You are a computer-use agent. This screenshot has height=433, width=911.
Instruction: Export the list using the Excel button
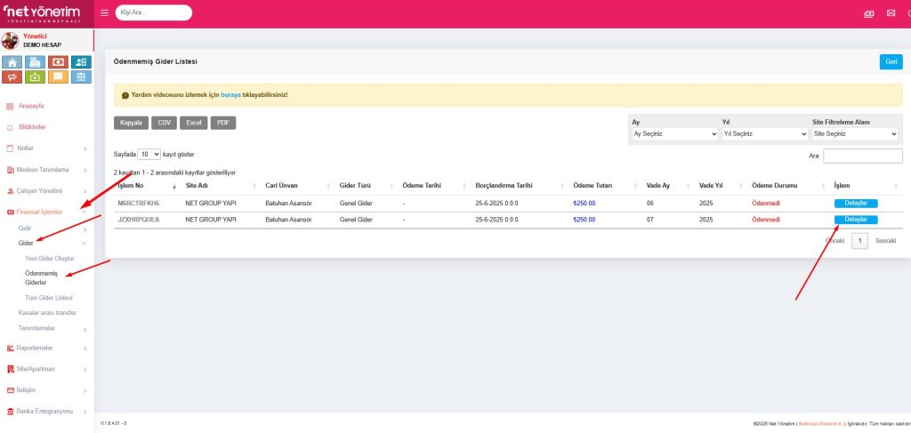pos(193,123)
